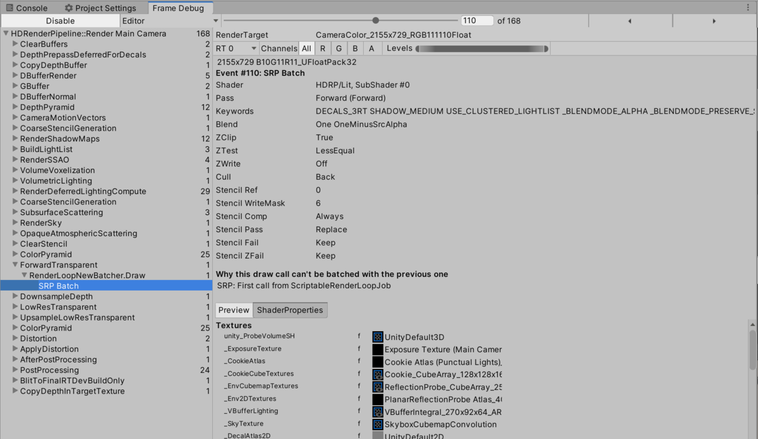Edit the event number field 110

coord(477,21)
